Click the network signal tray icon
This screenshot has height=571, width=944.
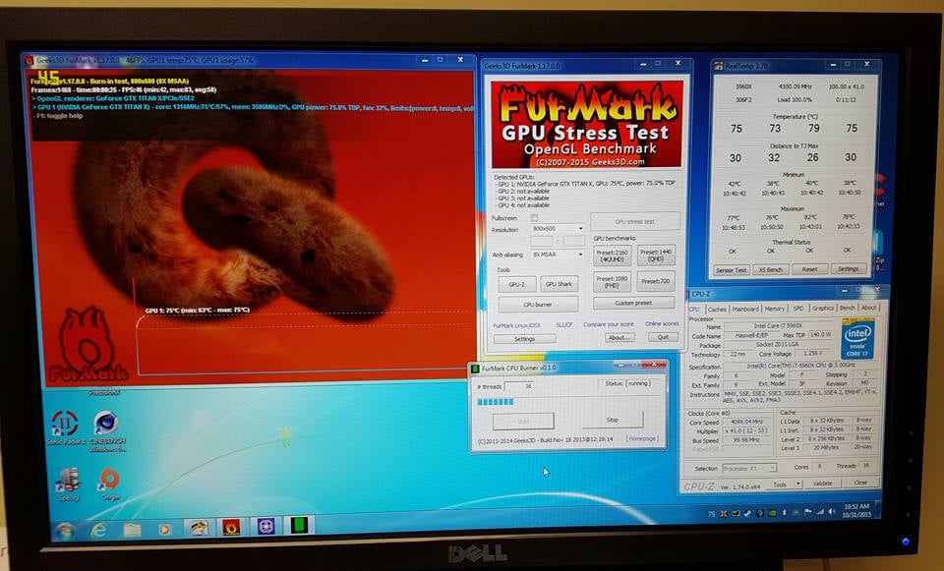[819, 511]
